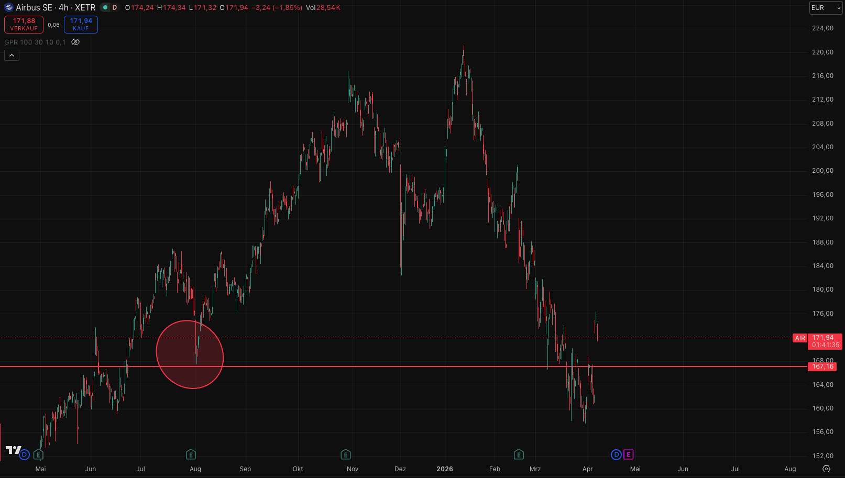Open the earnings marker near November

coord(345,454)
